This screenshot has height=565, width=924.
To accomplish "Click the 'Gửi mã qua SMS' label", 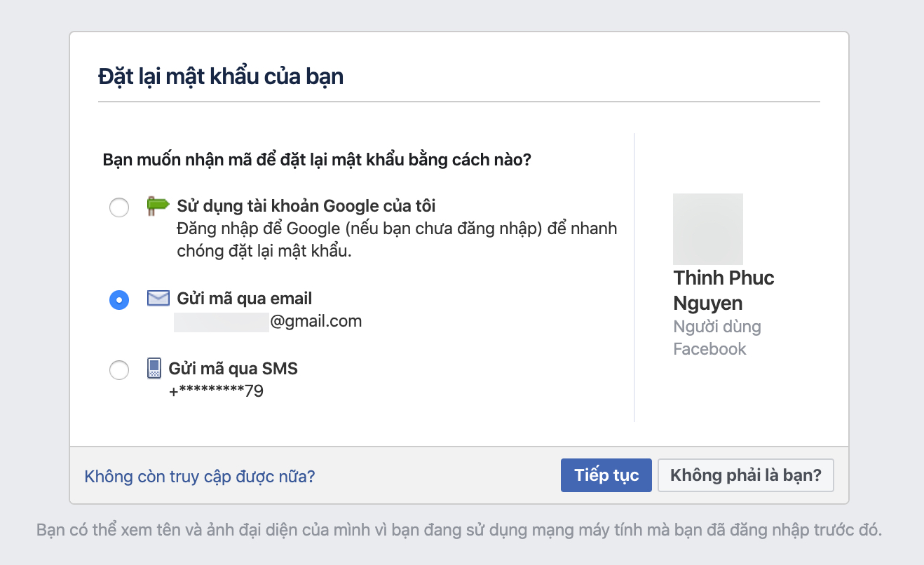I will coord(233,368).
